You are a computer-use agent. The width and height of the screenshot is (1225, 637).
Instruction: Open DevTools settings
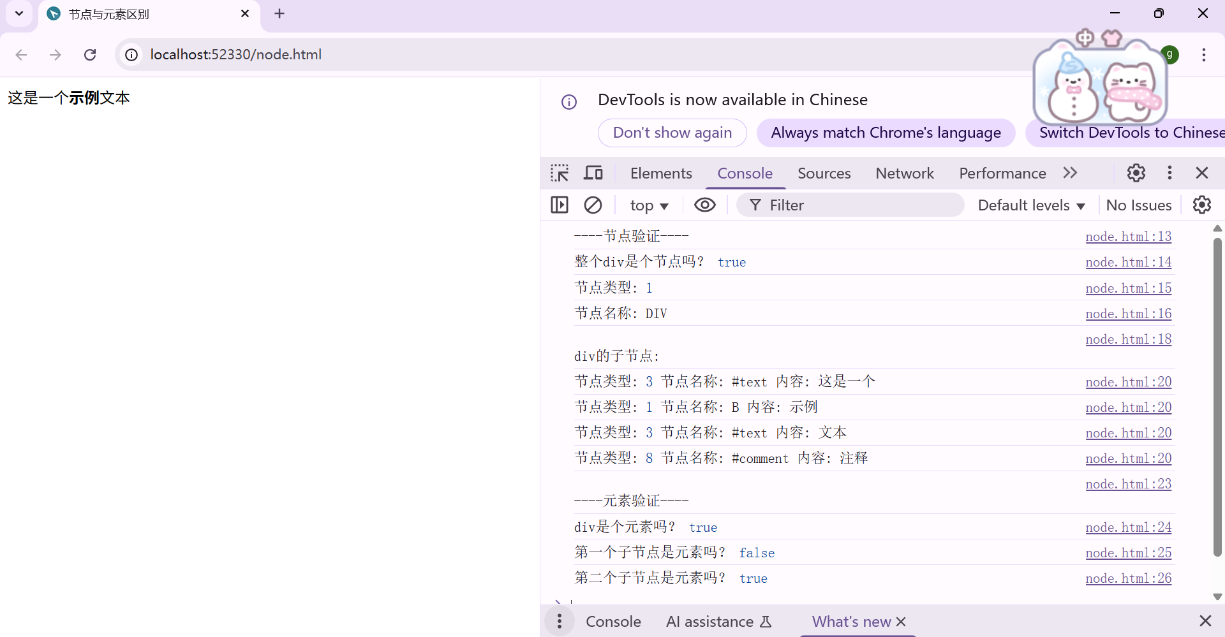click(1136, 173)
